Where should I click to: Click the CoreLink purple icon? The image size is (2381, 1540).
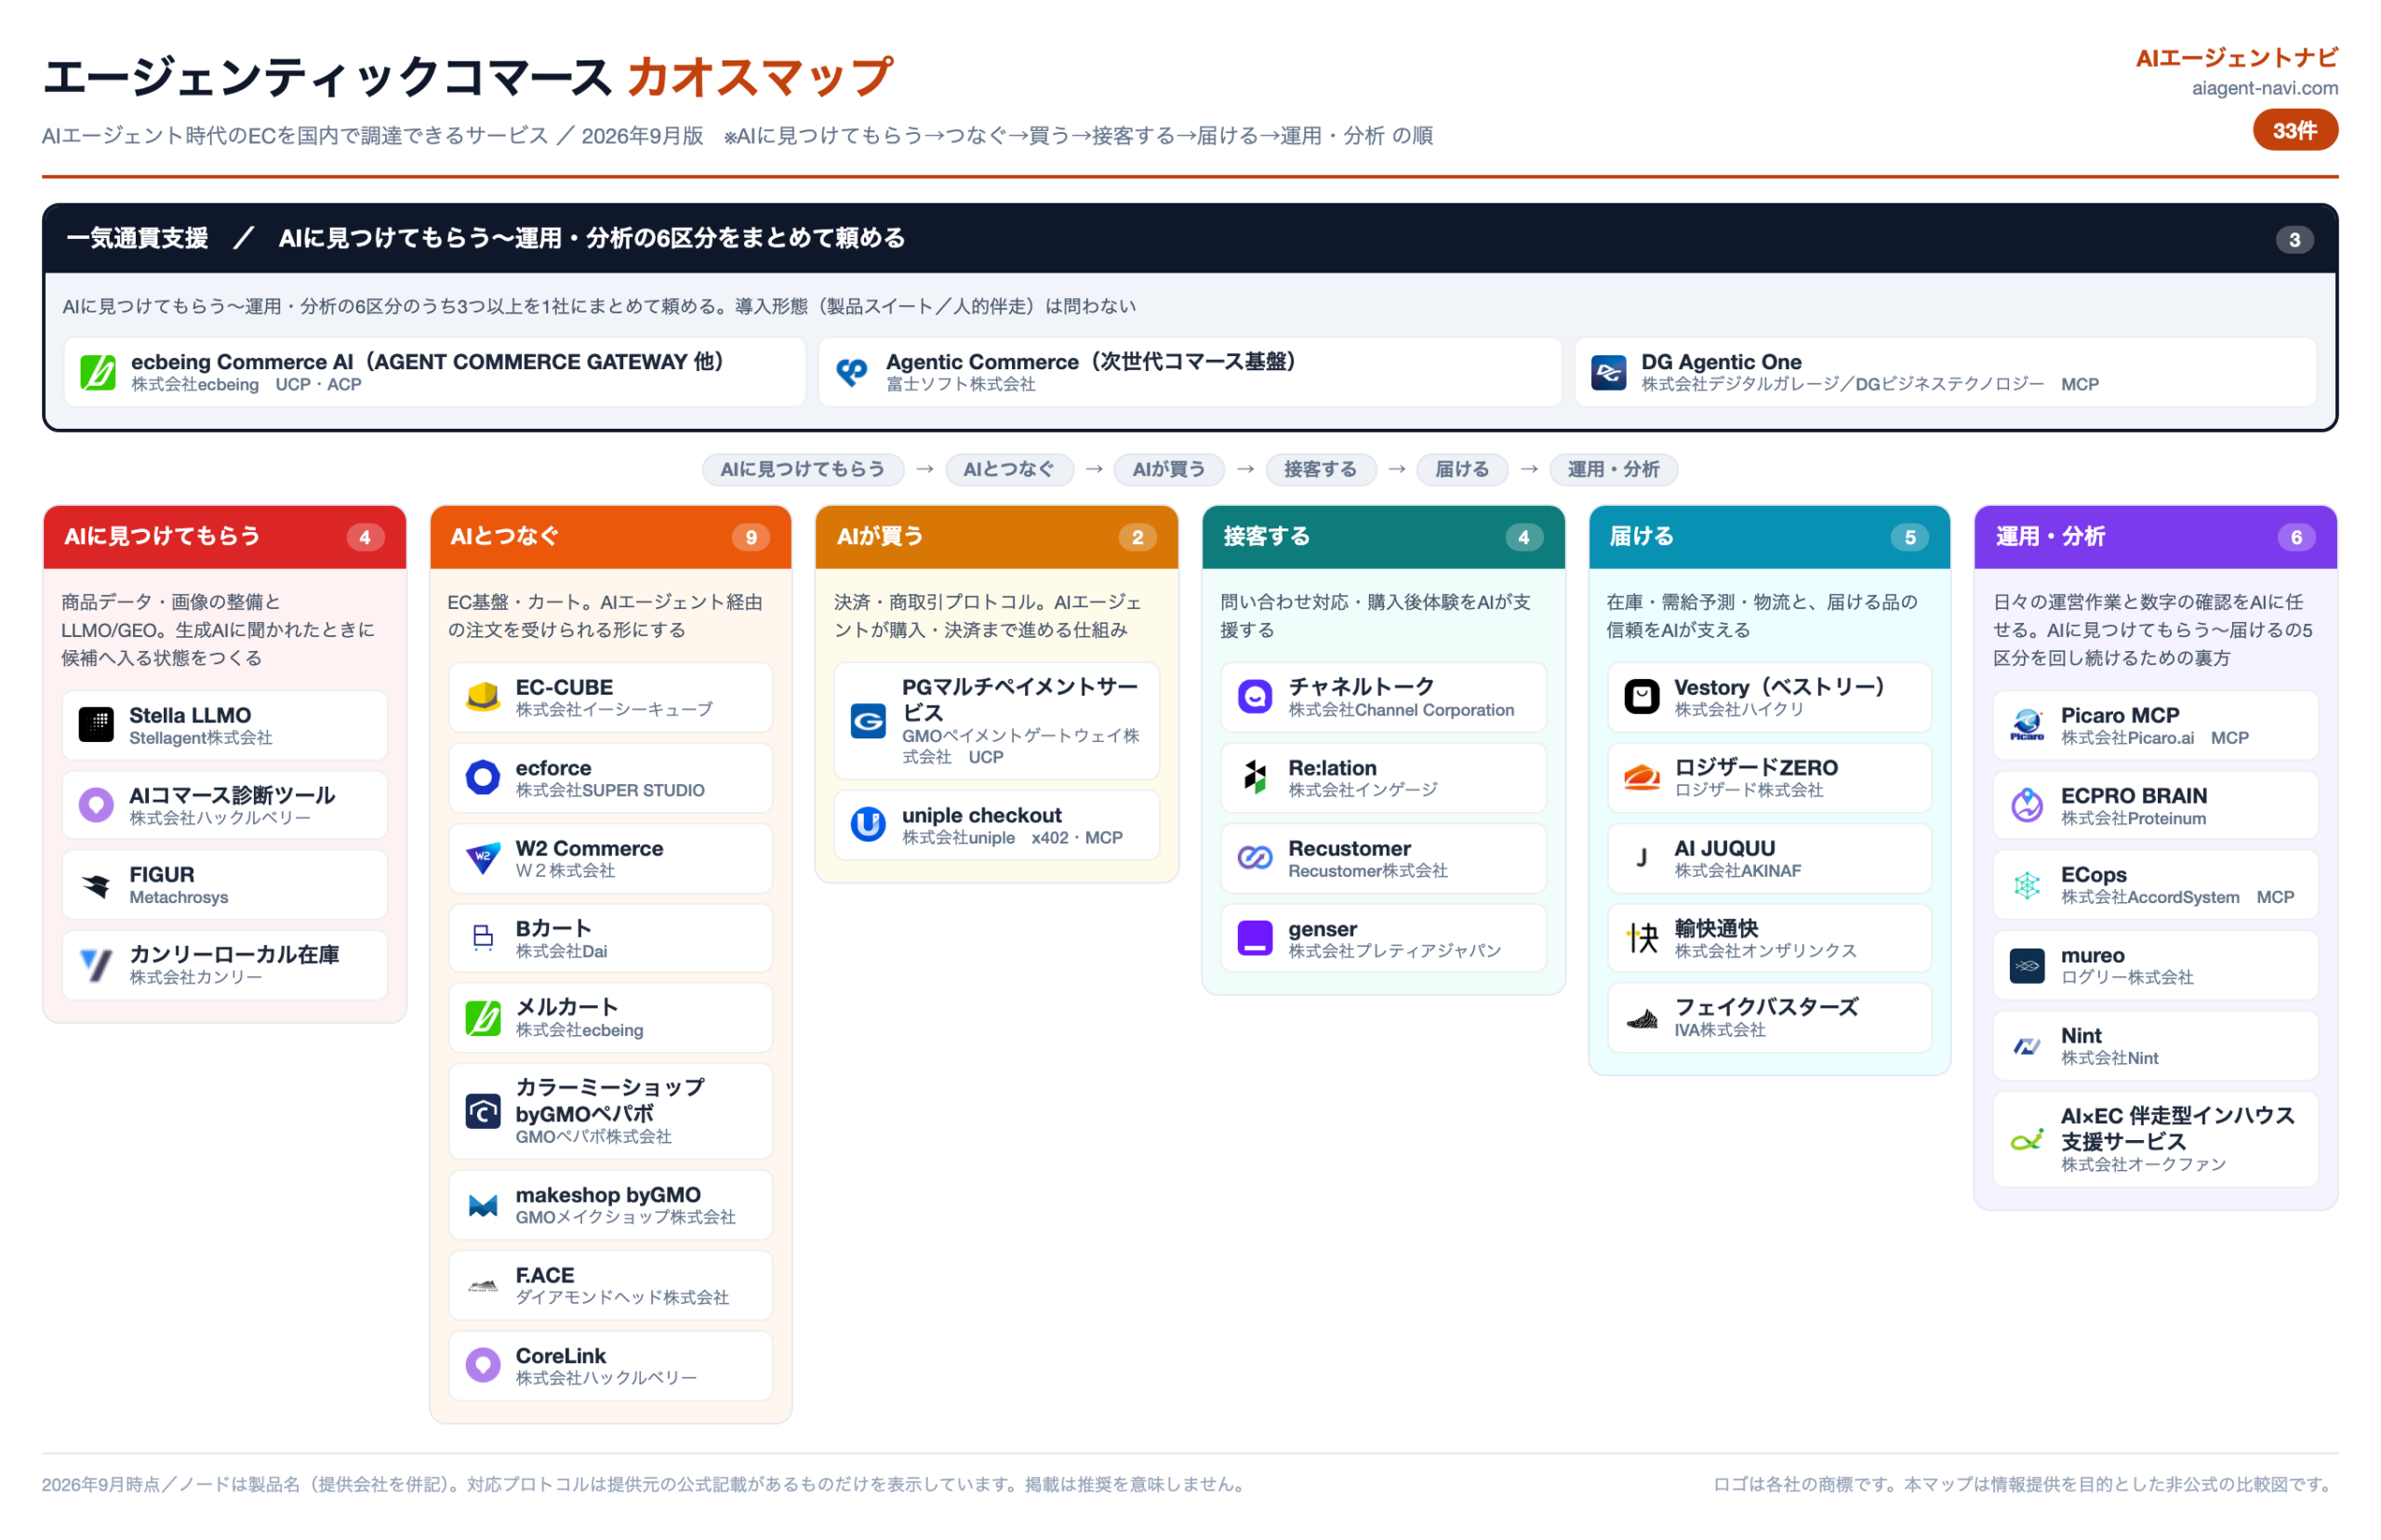tap(483, 1364)
